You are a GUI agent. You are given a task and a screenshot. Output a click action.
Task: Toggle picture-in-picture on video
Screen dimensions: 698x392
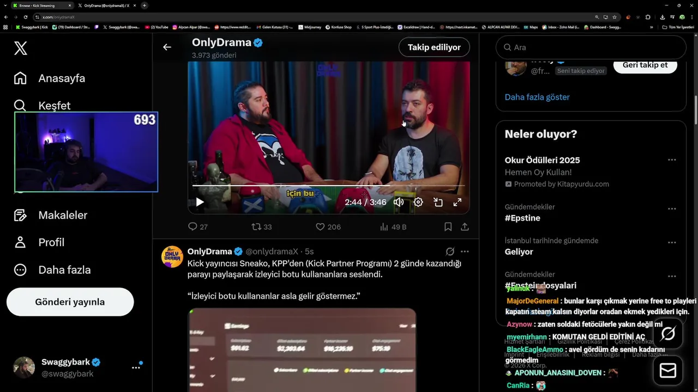[438, 203]
